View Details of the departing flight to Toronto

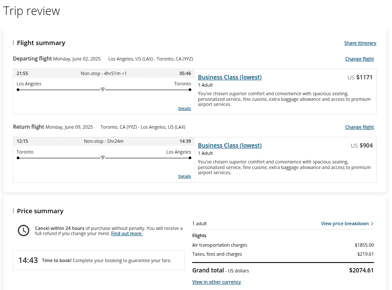184,109
